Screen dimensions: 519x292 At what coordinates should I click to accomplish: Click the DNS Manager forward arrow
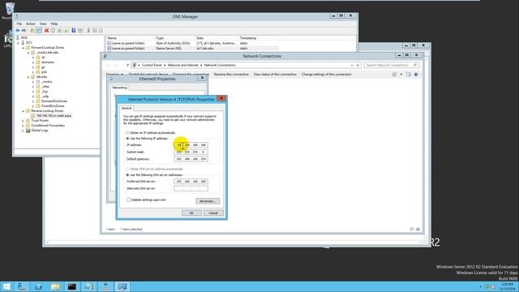[x=24, y=31]
